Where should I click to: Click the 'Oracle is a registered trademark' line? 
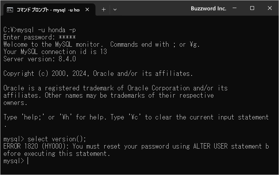115,88
